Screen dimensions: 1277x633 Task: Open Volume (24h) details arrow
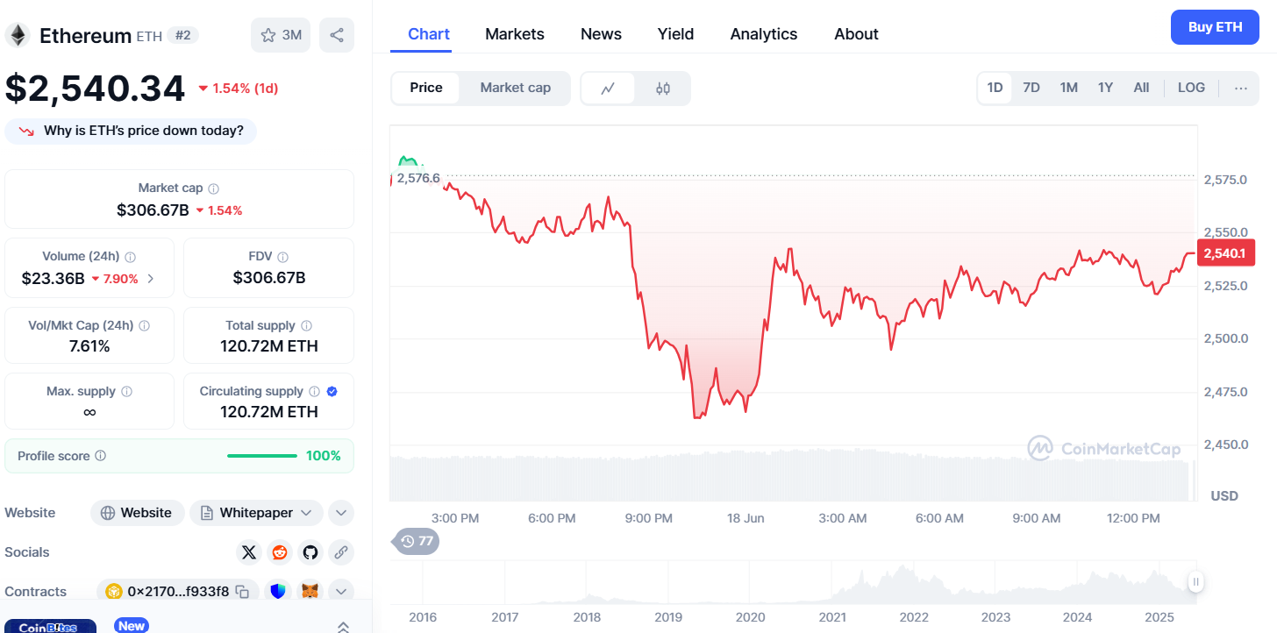[x=151, y=279]
